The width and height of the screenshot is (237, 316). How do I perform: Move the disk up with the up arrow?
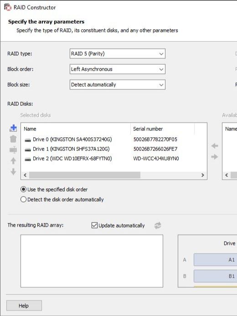point(13,161)
